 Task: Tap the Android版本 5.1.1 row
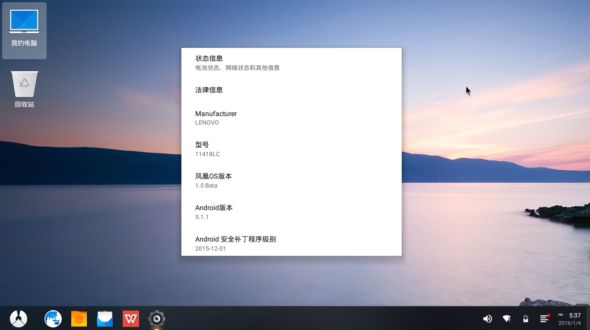291,212
